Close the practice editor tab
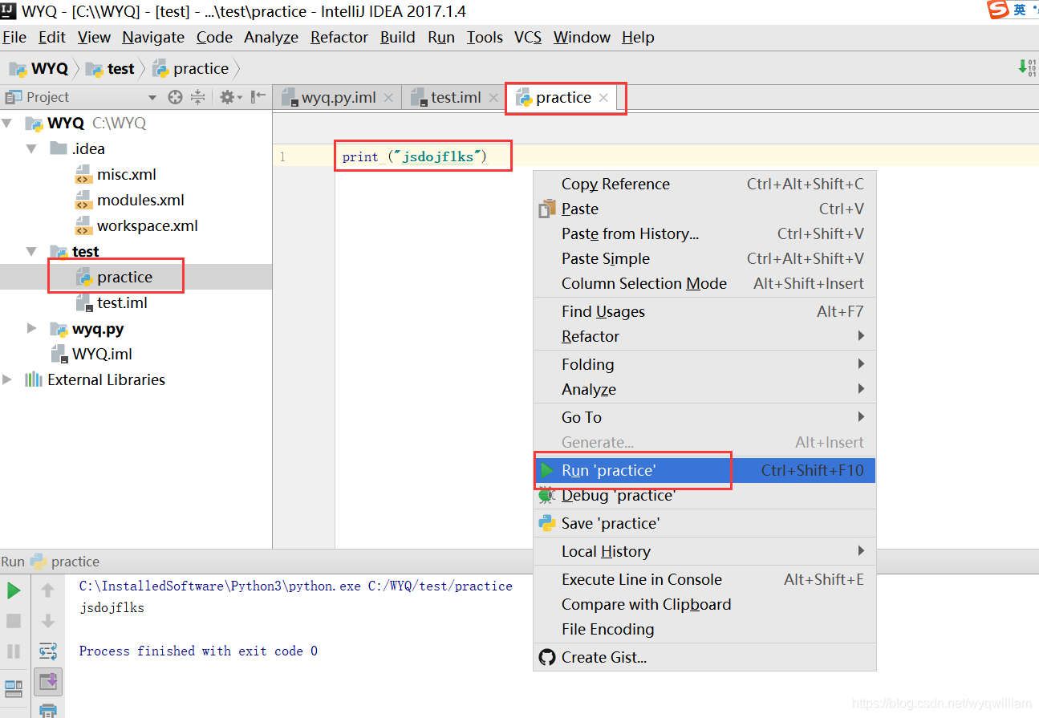 (x=603, y=98)
